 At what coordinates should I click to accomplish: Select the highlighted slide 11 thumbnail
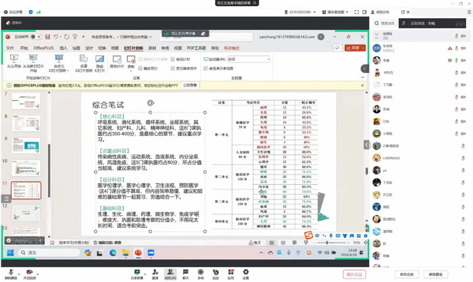(x=28, y=190)
